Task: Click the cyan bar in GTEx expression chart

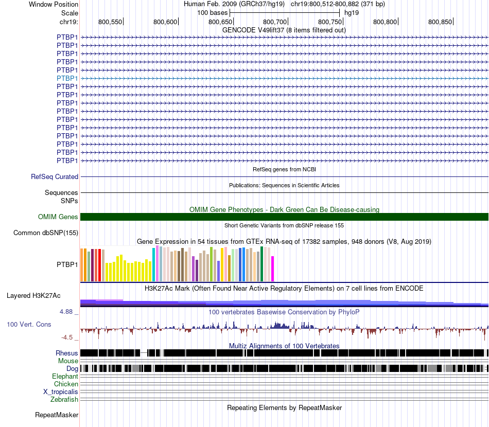Action: click(154, 265)
